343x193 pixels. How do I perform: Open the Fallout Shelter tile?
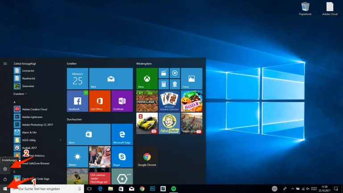169,123
